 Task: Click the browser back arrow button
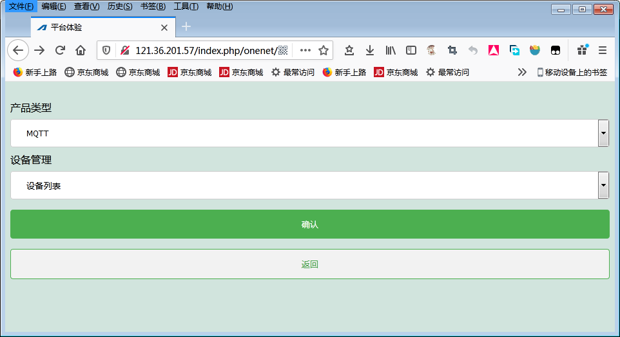pyautogui.click(x=17, y=50)
